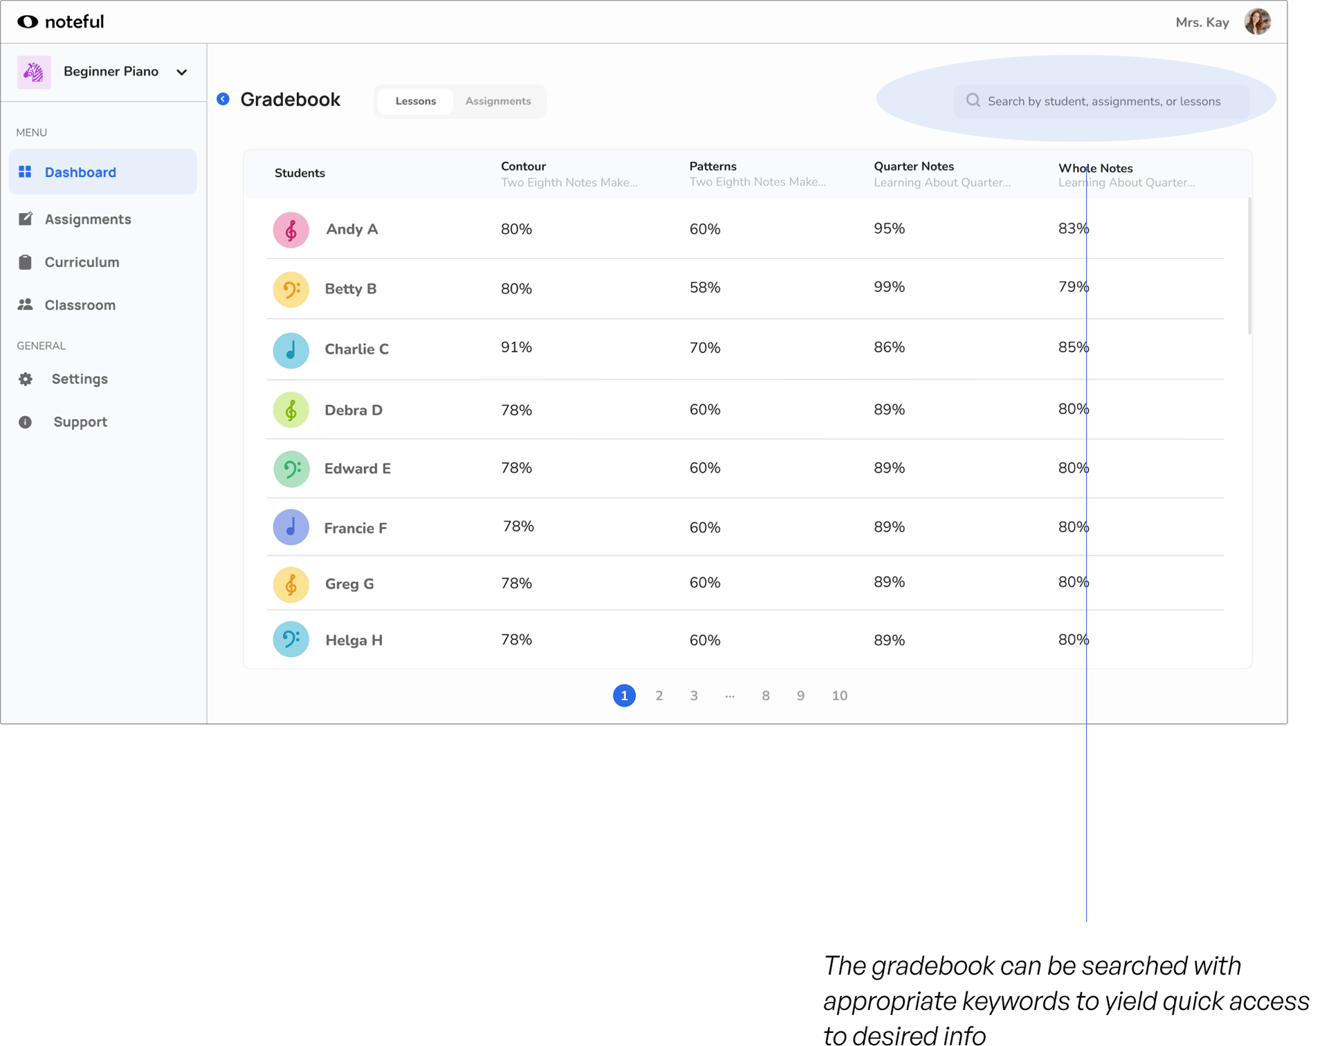Click the blue back arrow beside Gradebook
Image resolution: width=1329 pixels, height=1046 pixels.
point(223,99)
